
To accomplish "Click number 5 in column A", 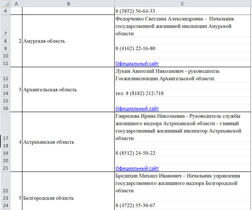I will [x=20, y=198].
